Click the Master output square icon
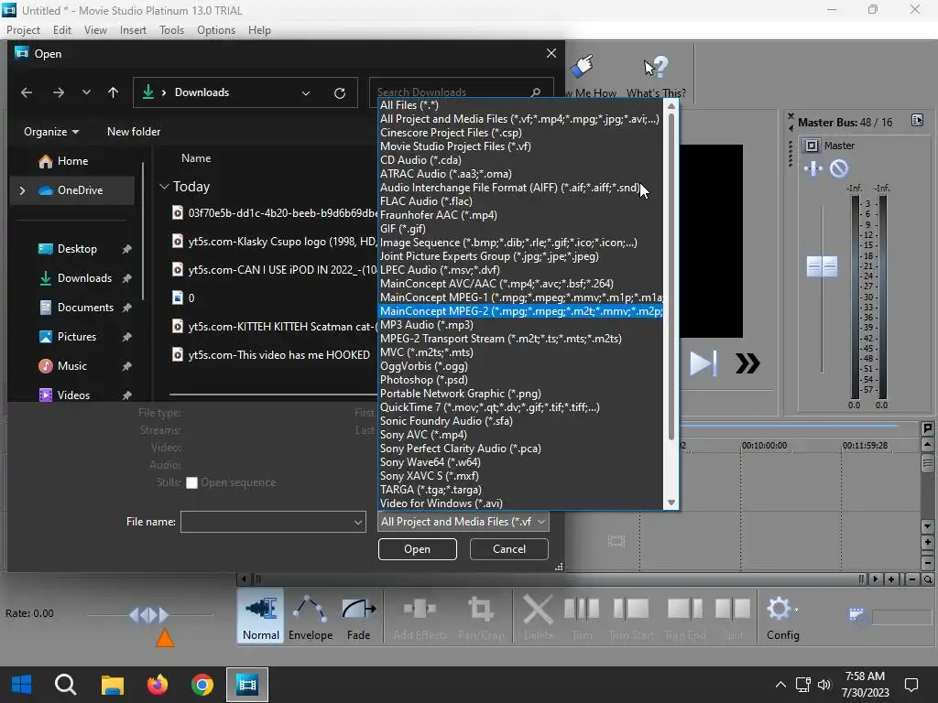The image size is (938, 703). (812, 146)
